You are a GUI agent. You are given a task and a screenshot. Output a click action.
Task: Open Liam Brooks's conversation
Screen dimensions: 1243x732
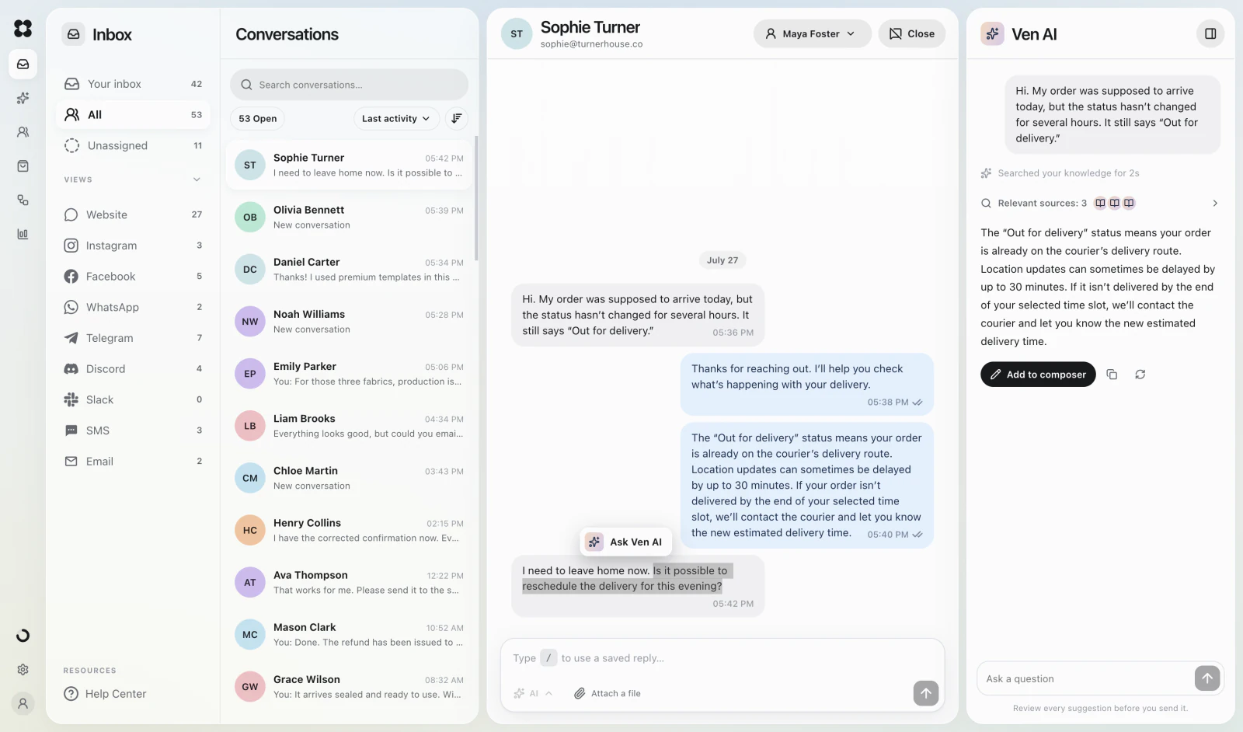pyautogui.click(x=350, y=426)
